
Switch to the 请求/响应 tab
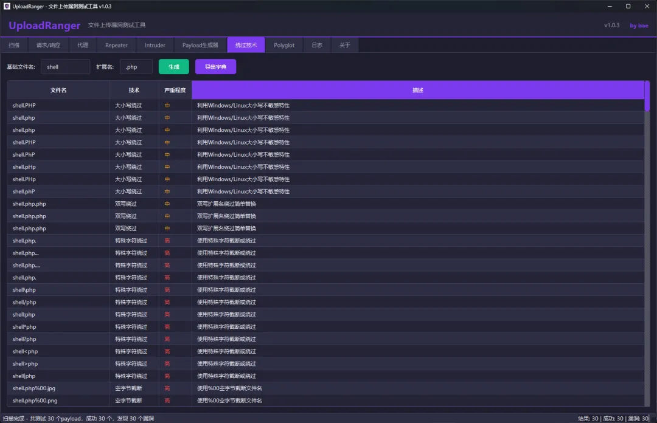coord(48,45)
